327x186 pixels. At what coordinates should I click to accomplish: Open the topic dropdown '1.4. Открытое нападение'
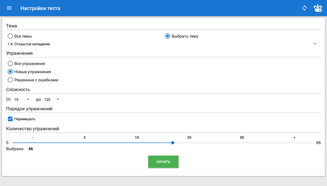162,44
